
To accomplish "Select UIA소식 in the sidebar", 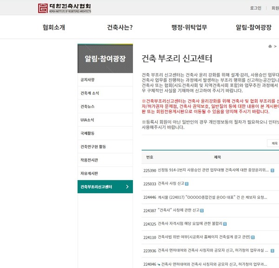I will coord(105,120).
